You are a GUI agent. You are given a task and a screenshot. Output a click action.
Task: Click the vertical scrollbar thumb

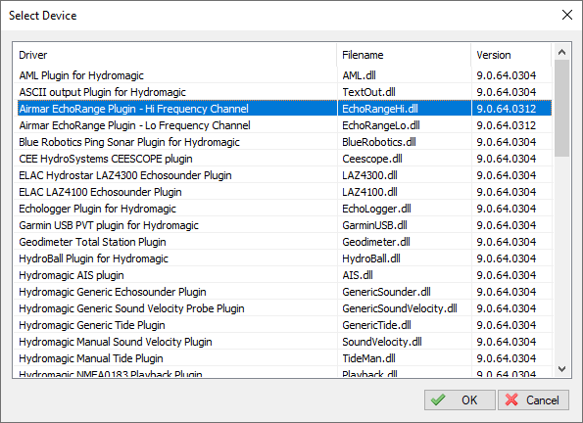point(561,108)
